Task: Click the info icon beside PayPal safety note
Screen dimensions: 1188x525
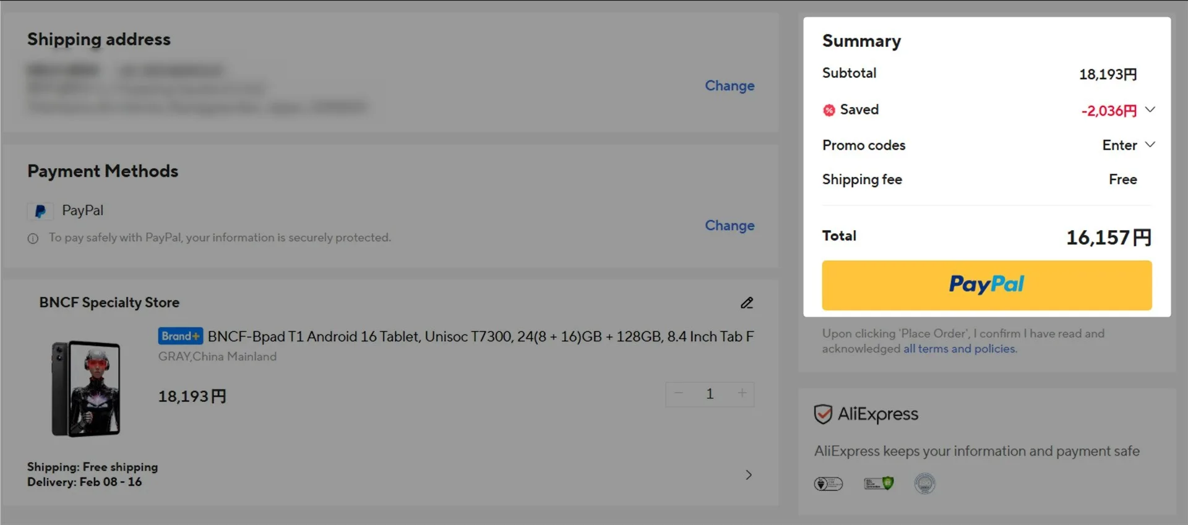Action: click(33, 239)
